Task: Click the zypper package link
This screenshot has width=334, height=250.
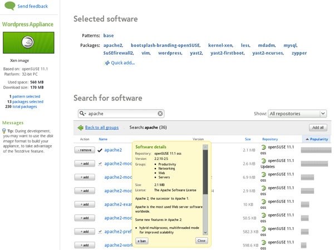Action: 299,53
